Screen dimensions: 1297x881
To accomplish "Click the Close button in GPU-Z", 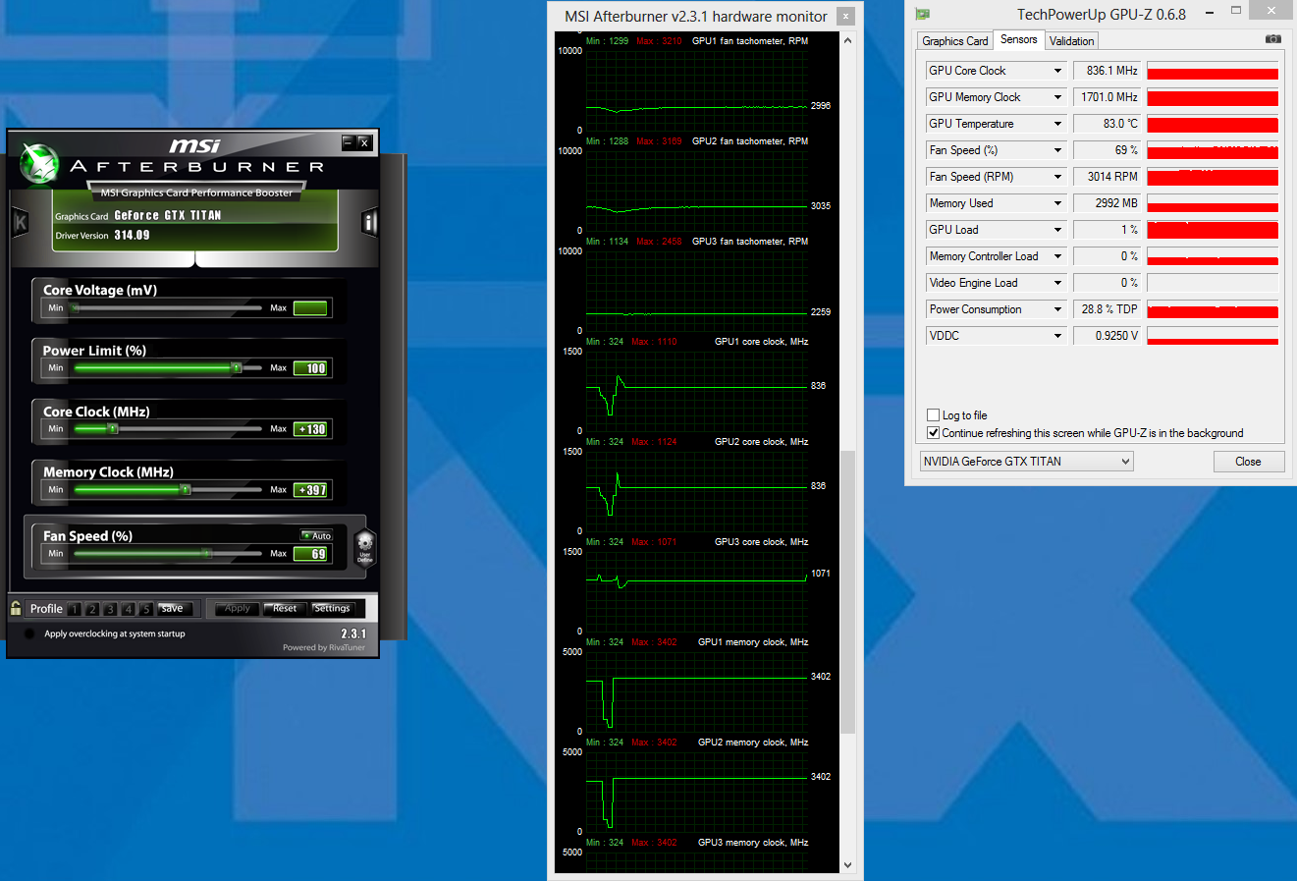I will coord(1248,462).
